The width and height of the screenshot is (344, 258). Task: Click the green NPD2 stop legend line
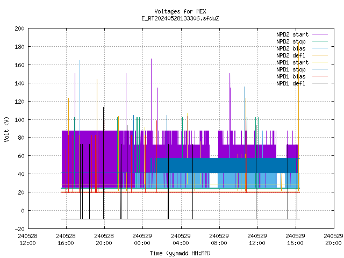320,41
